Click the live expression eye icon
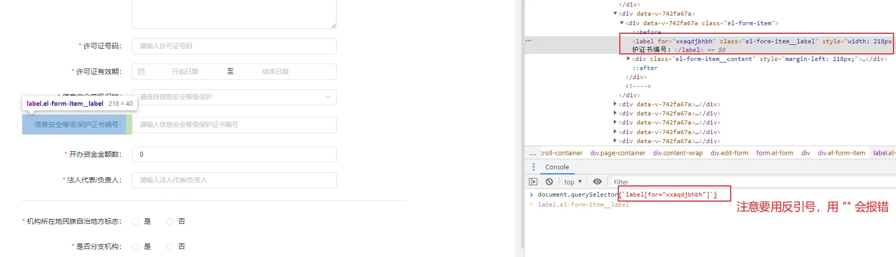 coord(597,182)
